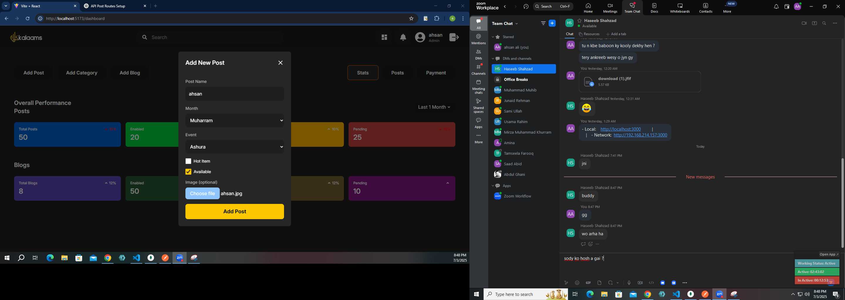
Task: Open Meeting chats in Zoom sidebar
Action: [478, 87]
